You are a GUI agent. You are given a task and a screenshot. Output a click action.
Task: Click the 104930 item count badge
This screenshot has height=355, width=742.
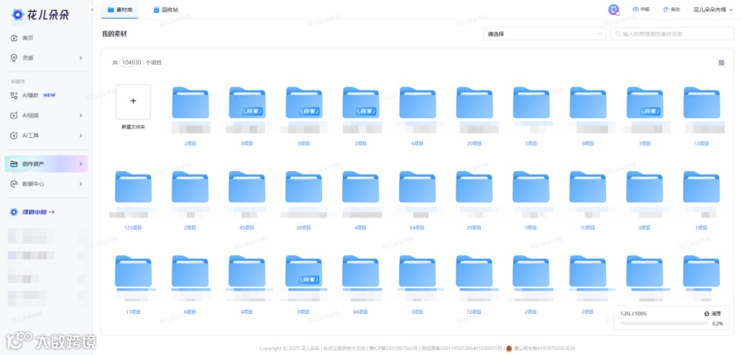pyautogui.click(x=131, y=62)
